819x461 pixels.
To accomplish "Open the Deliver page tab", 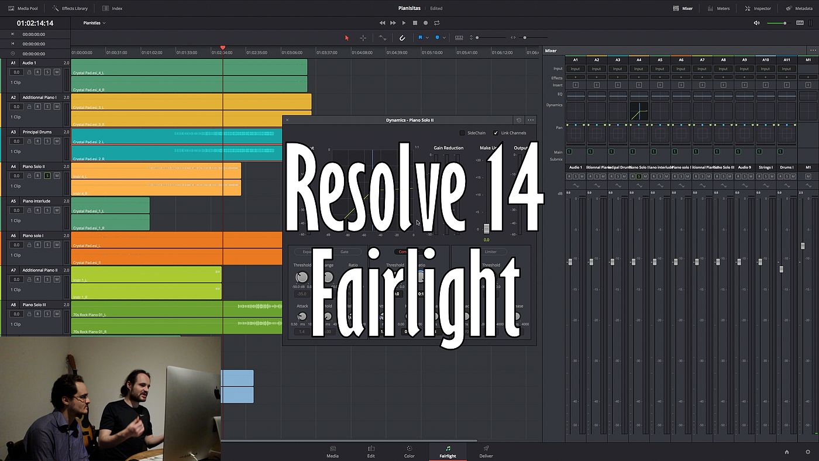I will pyautogui.click(x=486, y=452).
